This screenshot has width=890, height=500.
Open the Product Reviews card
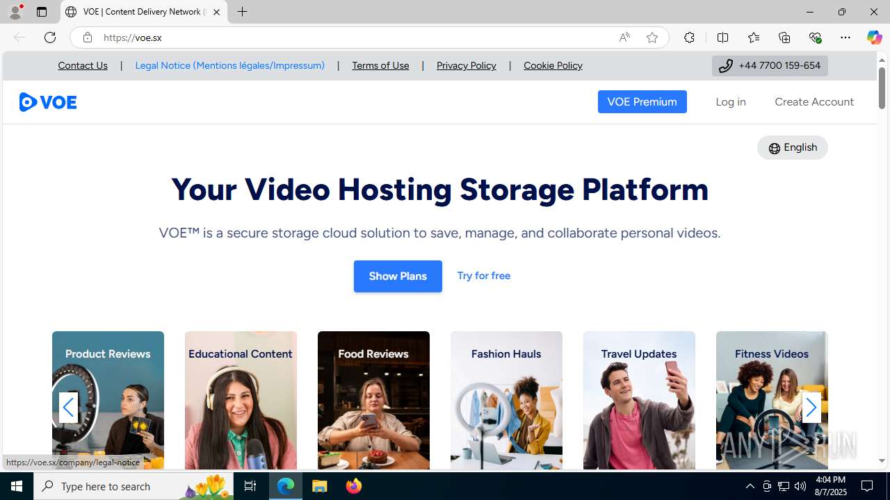(108, 400)
